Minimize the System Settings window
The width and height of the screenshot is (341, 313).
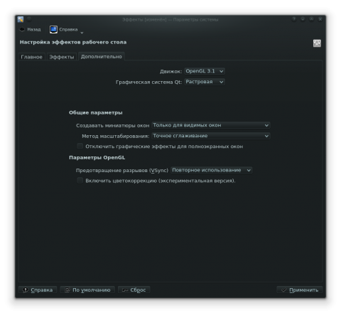303,19
